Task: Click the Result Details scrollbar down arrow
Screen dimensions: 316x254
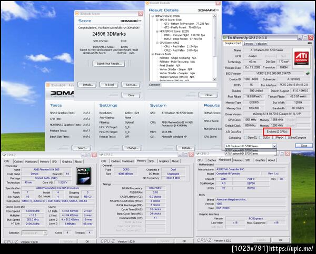Action: click(214, 79)
